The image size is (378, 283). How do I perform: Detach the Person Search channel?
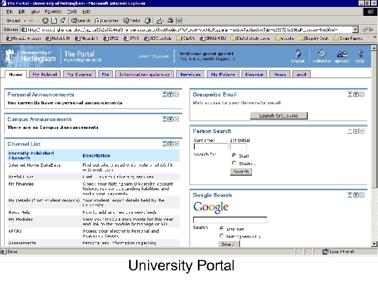(356, 131)
